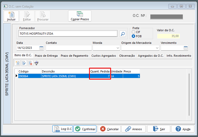Click the Descrição column header
Screen dimensions: 198x137
point(65,71)
